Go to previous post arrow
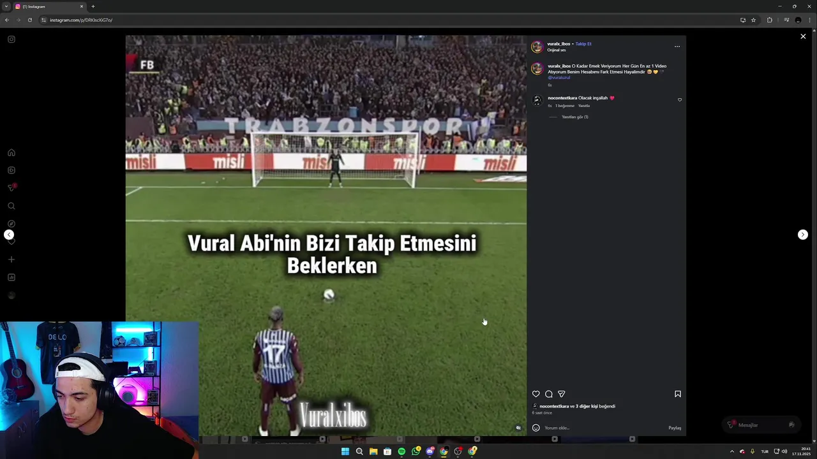Viewport: 817px width, 459px height. (x=9, y=235)
